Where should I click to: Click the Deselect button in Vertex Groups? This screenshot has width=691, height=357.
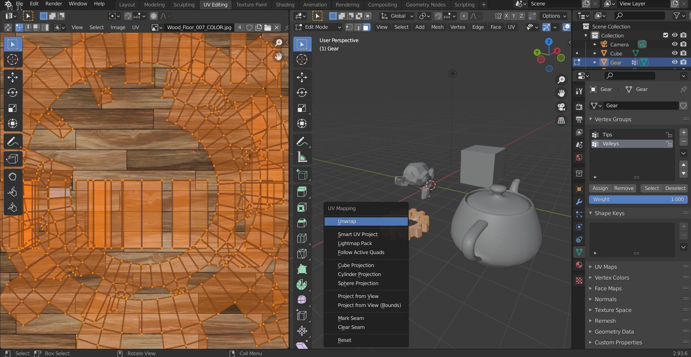click(x=675, y=188)
